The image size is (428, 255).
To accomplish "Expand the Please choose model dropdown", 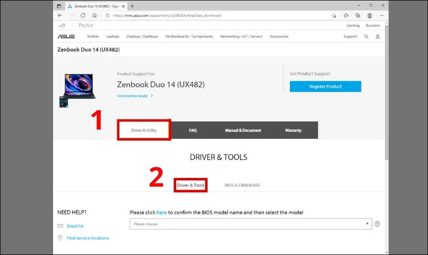I will pos(251,224).
